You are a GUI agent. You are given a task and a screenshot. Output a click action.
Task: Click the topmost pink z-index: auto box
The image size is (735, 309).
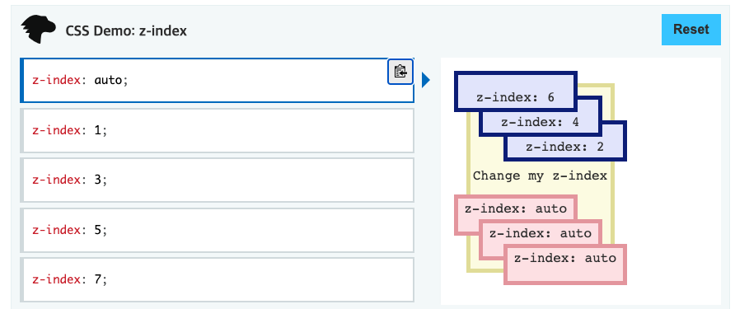pos(516,208)
